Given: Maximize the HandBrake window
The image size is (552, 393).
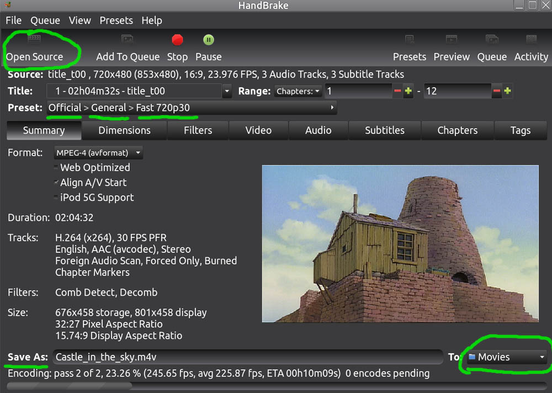Looking at the screenshot, I should coord(532,5).
